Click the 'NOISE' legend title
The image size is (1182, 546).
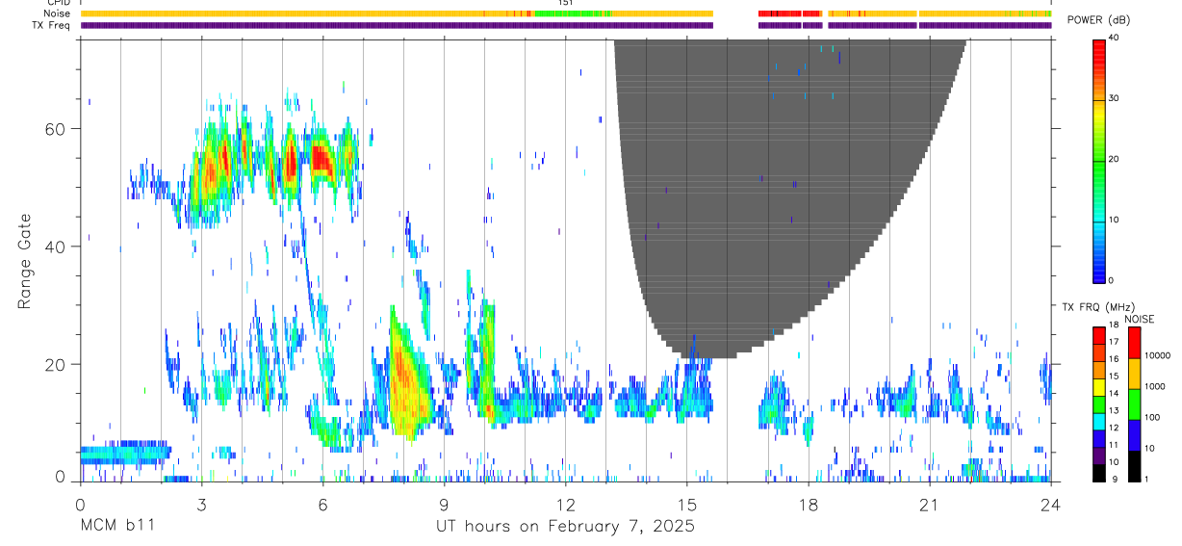point(1139,319)
